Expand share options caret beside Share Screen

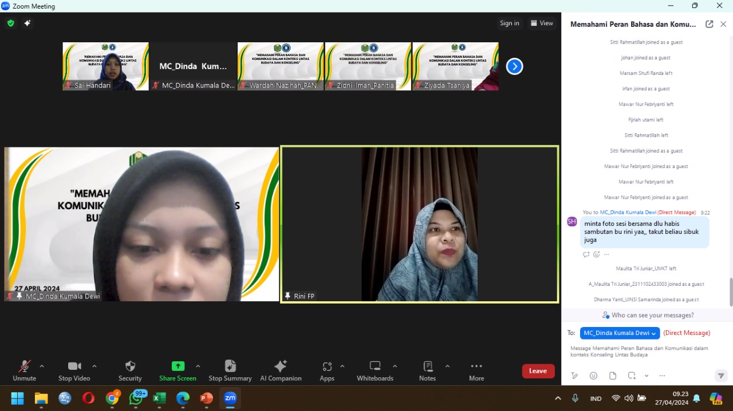198,366
